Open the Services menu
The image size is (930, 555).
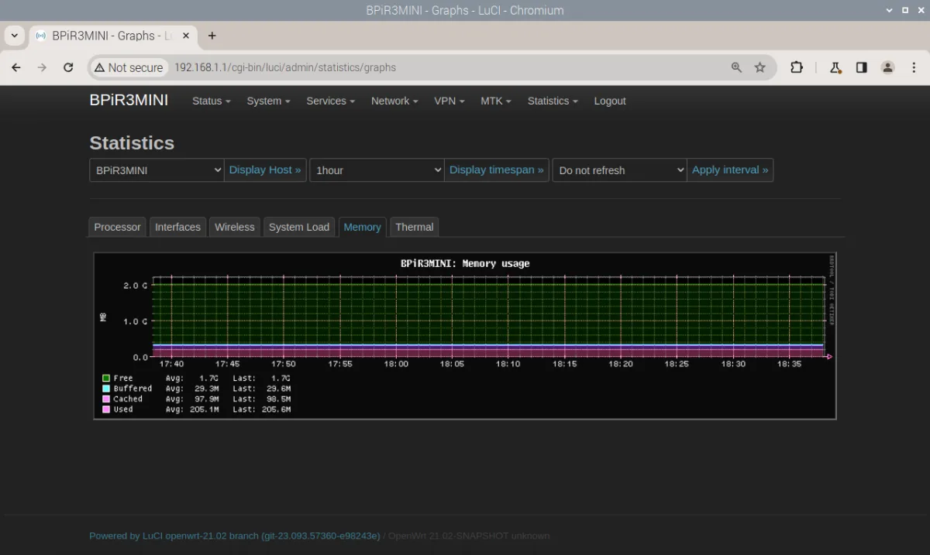(x=330, y=101)
